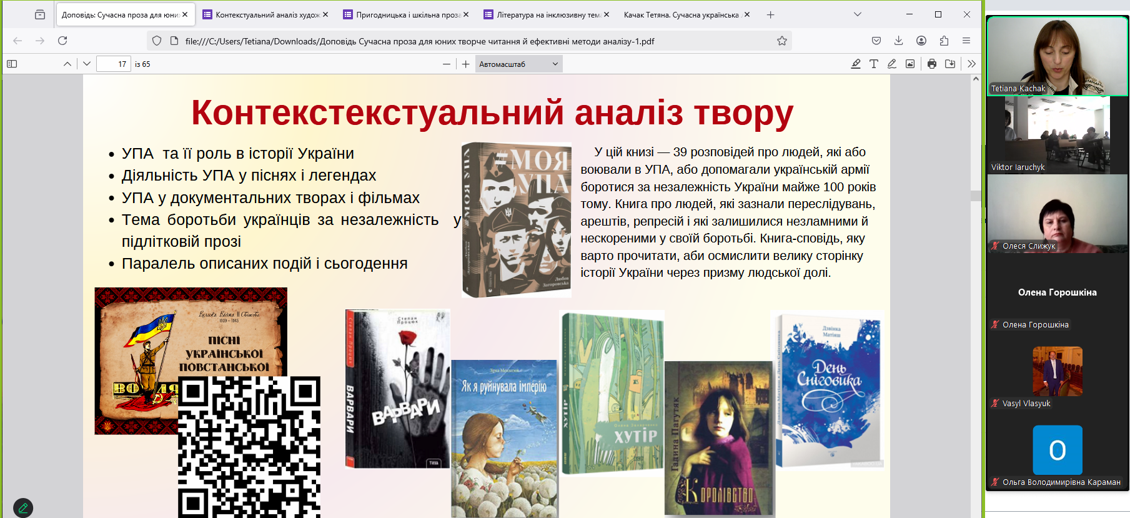The image size is (1130, 518).
Task: Open the Firefox downloads panel
Action: (x=898, y=41)
